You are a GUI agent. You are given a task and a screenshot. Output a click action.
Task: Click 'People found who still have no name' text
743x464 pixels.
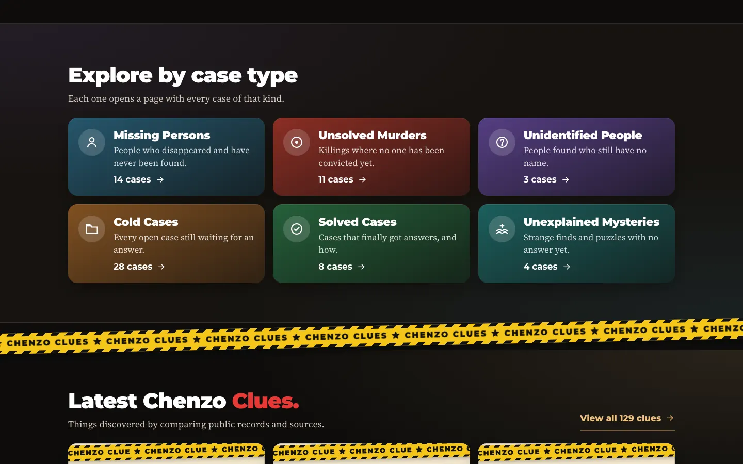coord(585,157)
